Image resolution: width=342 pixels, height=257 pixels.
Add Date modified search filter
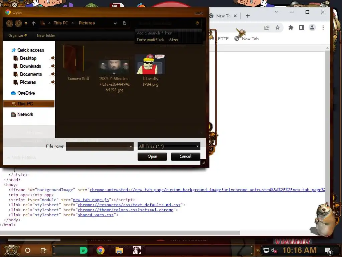[x=150, y=40]
